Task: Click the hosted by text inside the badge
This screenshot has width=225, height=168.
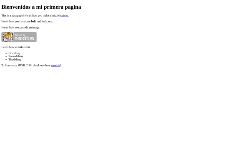Action: [20, 35]
